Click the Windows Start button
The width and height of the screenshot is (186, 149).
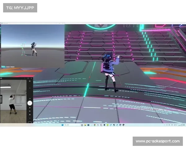point(63,125)
